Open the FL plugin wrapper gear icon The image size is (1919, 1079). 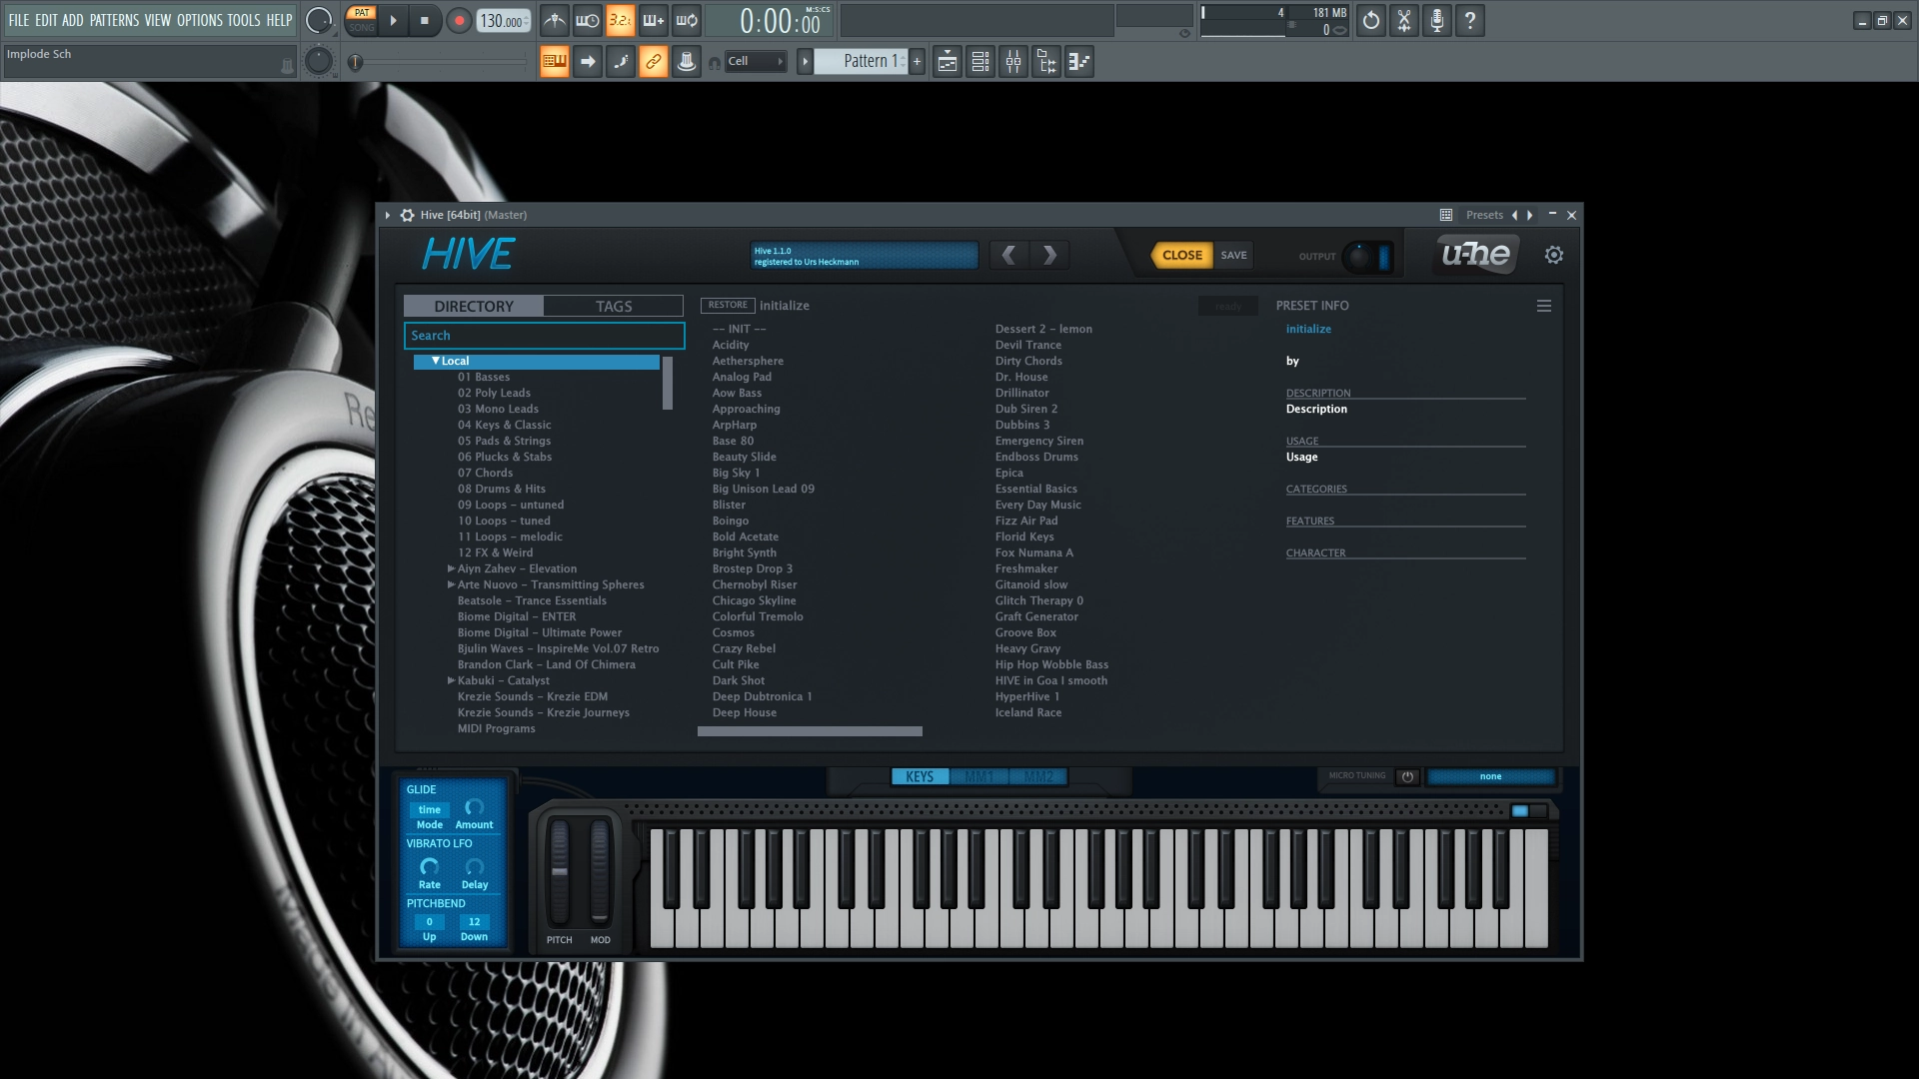pos(407,215)
